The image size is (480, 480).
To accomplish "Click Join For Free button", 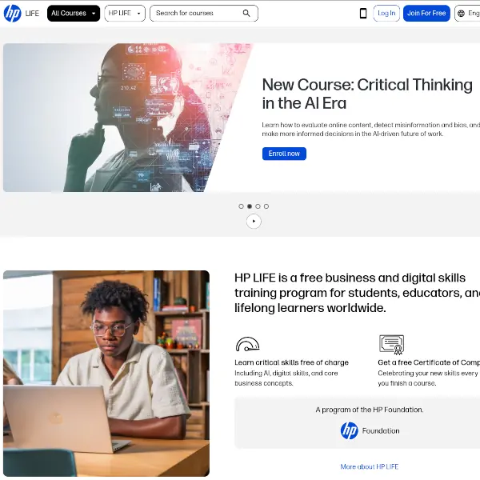I will pos(426,13).
